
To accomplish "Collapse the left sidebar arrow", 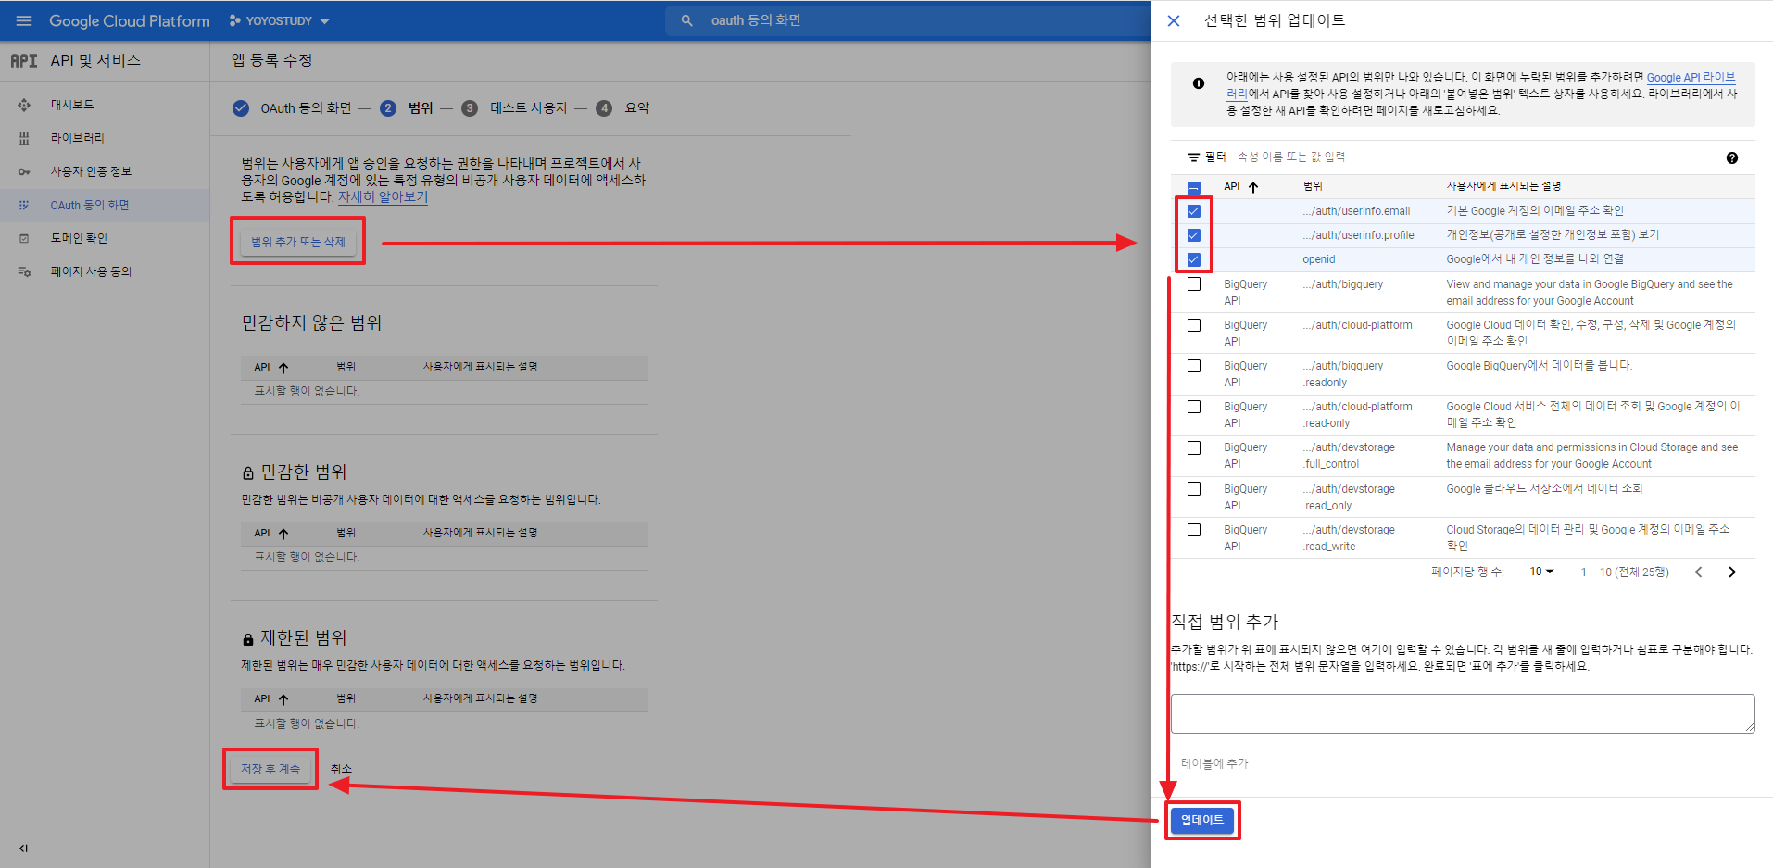I will point(23,848).
